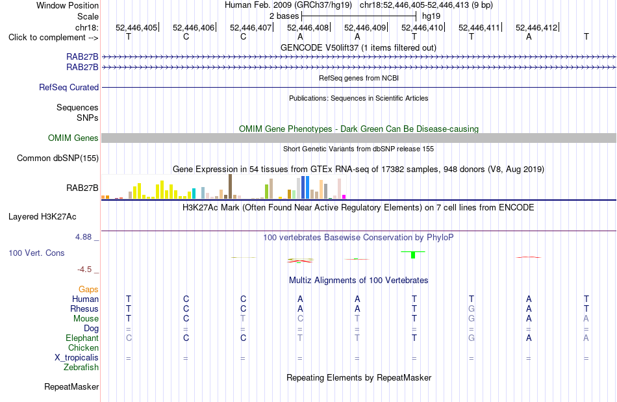
Task: Click the bright green PhyloP conservation bar
Action: [413, 255]
